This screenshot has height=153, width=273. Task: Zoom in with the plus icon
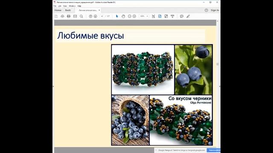tap(134, 16)
